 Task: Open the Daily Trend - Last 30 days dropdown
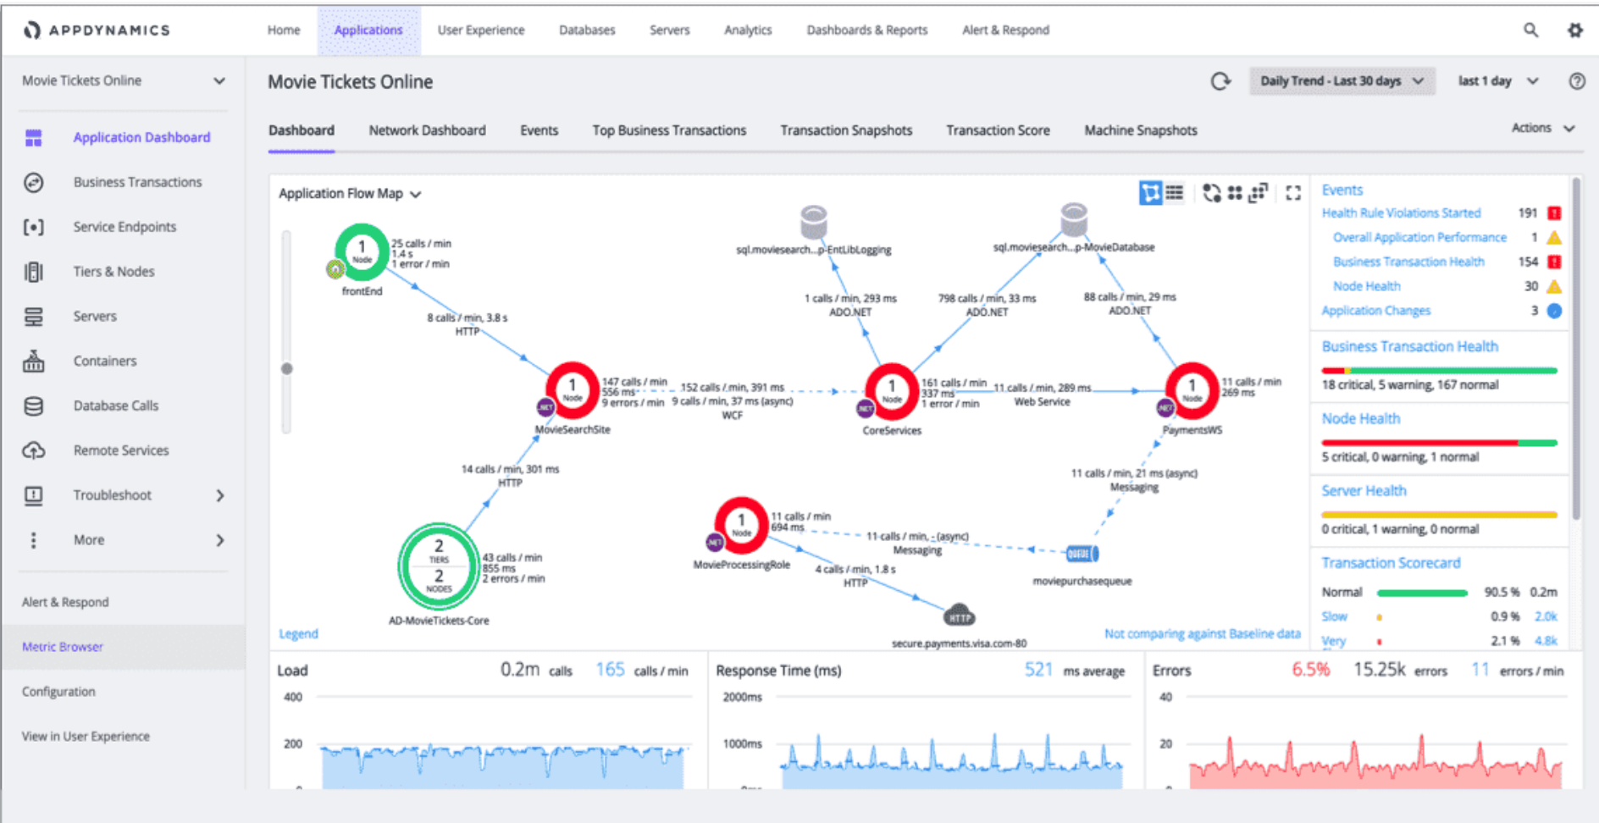pos(1342,81)
